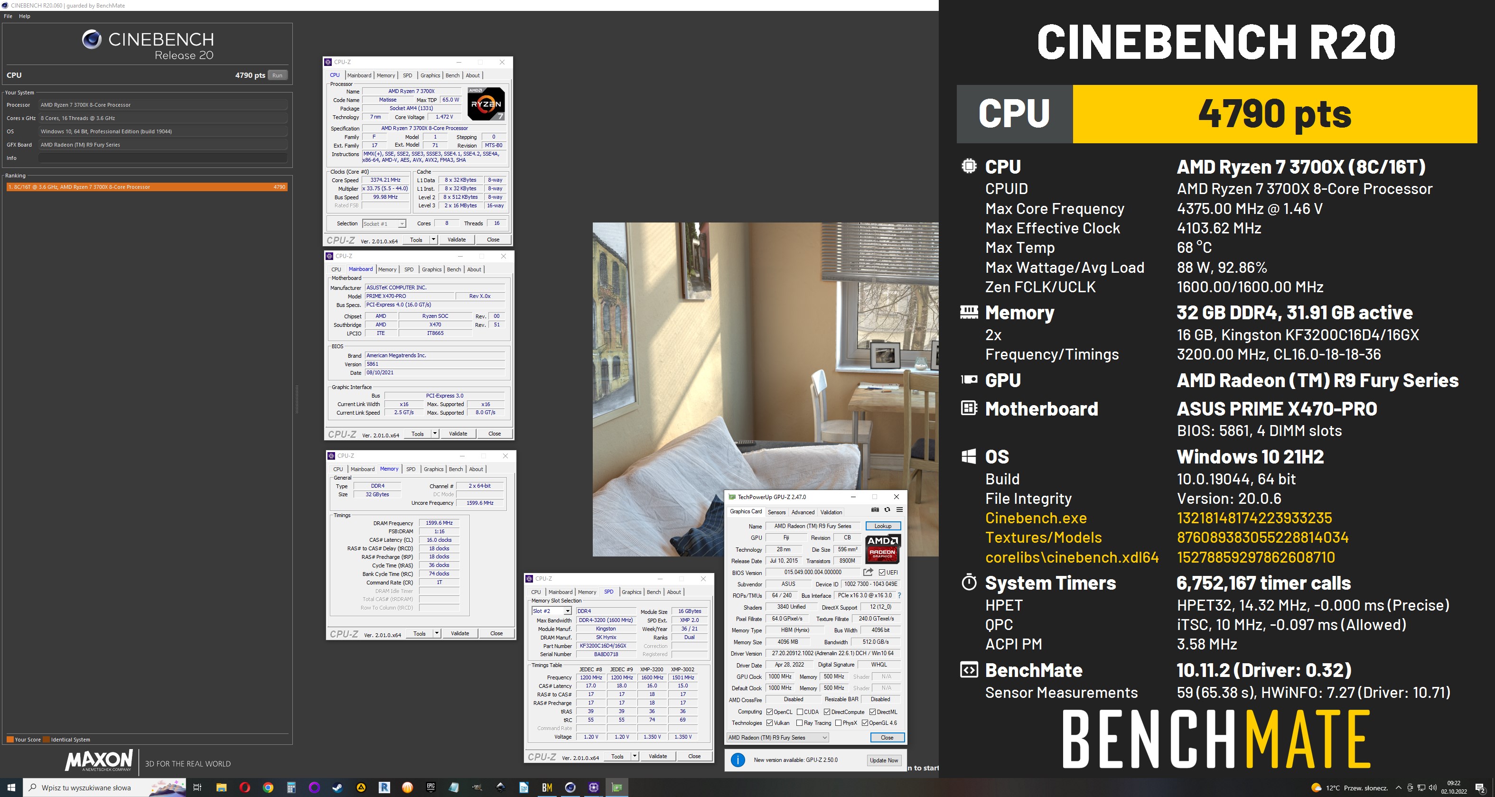
Task: Click the Bus Interface question mark icon
Action: [899, 595]
